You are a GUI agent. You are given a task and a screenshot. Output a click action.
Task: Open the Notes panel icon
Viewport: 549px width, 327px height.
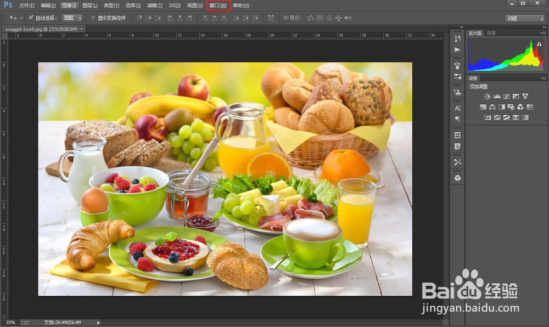tap(457, 146)
